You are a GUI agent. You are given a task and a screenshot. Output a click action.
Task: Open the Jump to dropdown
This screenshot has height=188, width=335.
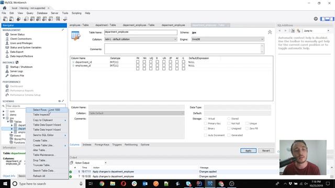316,31
